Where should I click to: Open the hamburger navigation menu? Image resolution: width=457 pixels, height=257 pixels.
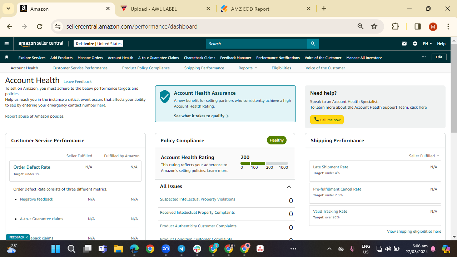[6, 44]
